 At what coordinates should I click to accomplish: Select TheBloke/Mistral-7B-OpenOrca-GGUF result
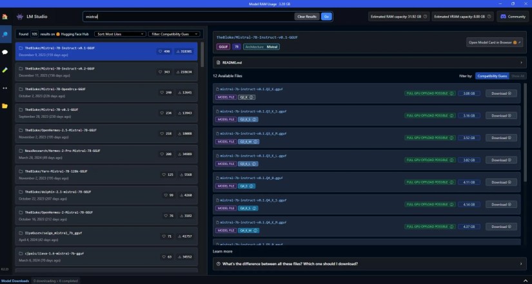tap(106, 93)
